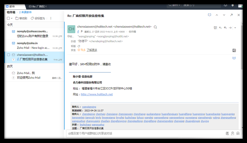Viewport: 247px width, 143px height.
Task: Open the three-dot more options menu
Action: coord(51,18)
